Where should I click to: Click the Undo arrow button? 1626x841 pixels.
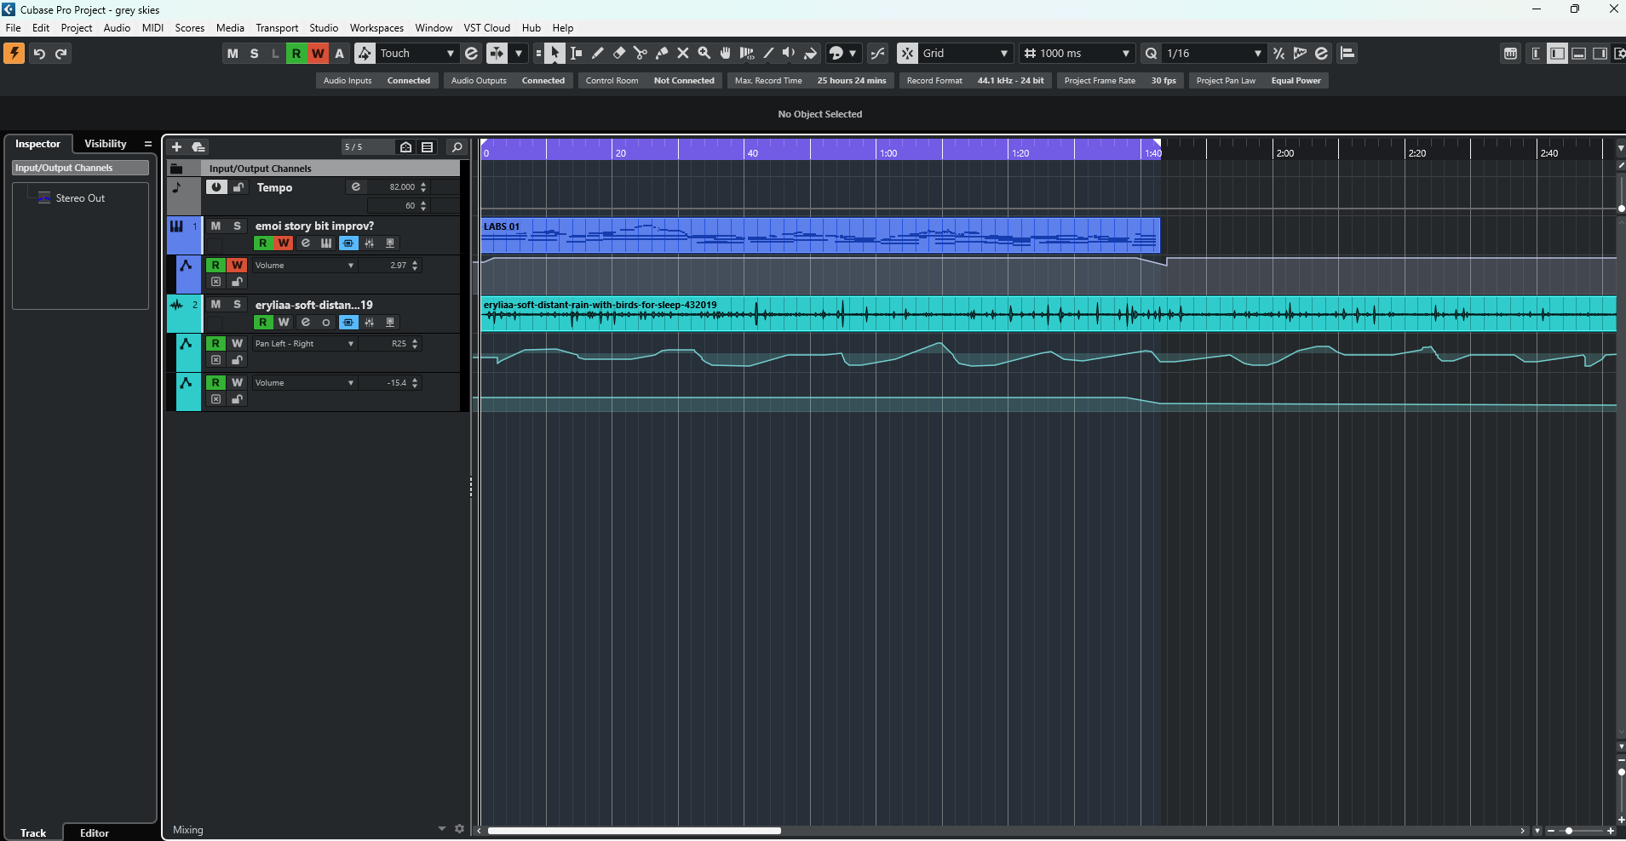(x=39, y=54)
